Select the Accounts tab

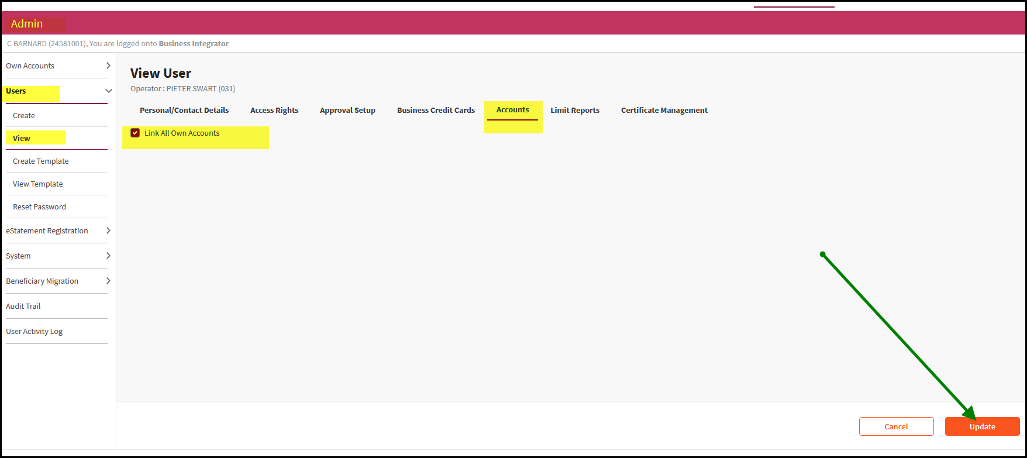tap(512, 110)
